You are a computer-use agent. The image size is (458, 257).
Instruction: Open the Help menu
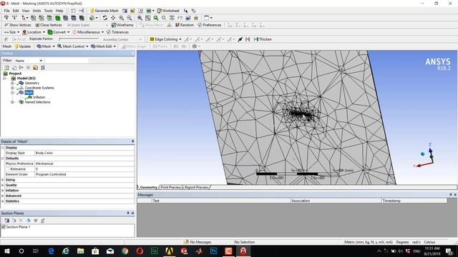[59, 11]
